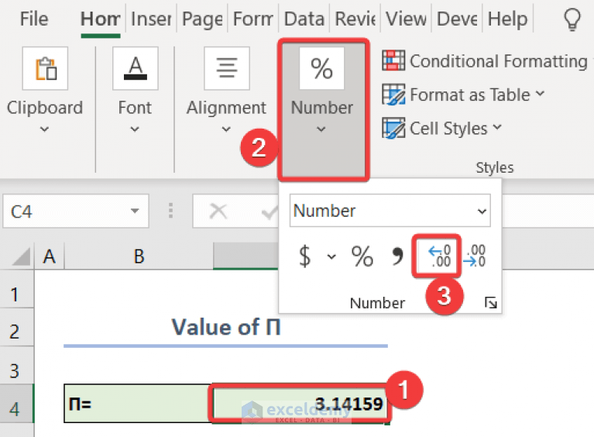Apply Comma Style format
The width and height of the screenshot is (594, 437).
click(397, 256)
